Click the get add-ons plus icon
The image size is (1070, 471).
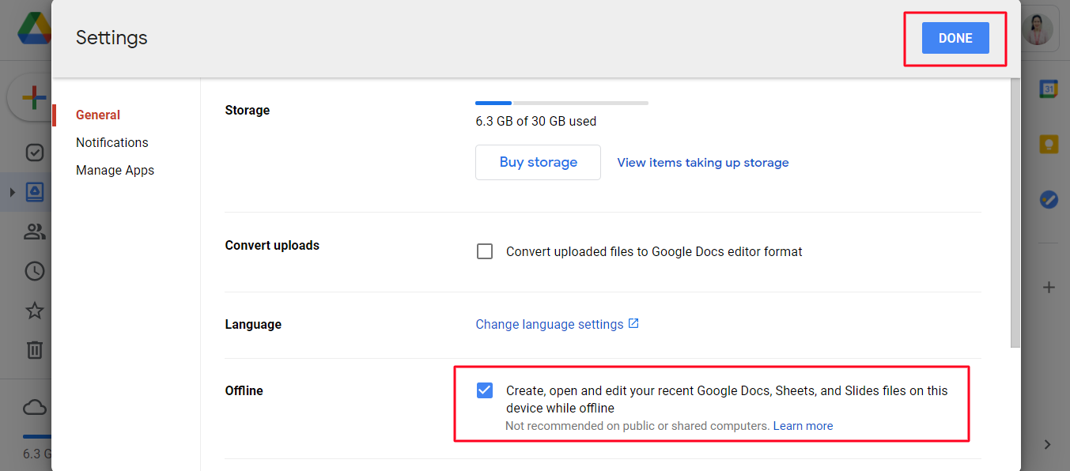[1049, 288]
